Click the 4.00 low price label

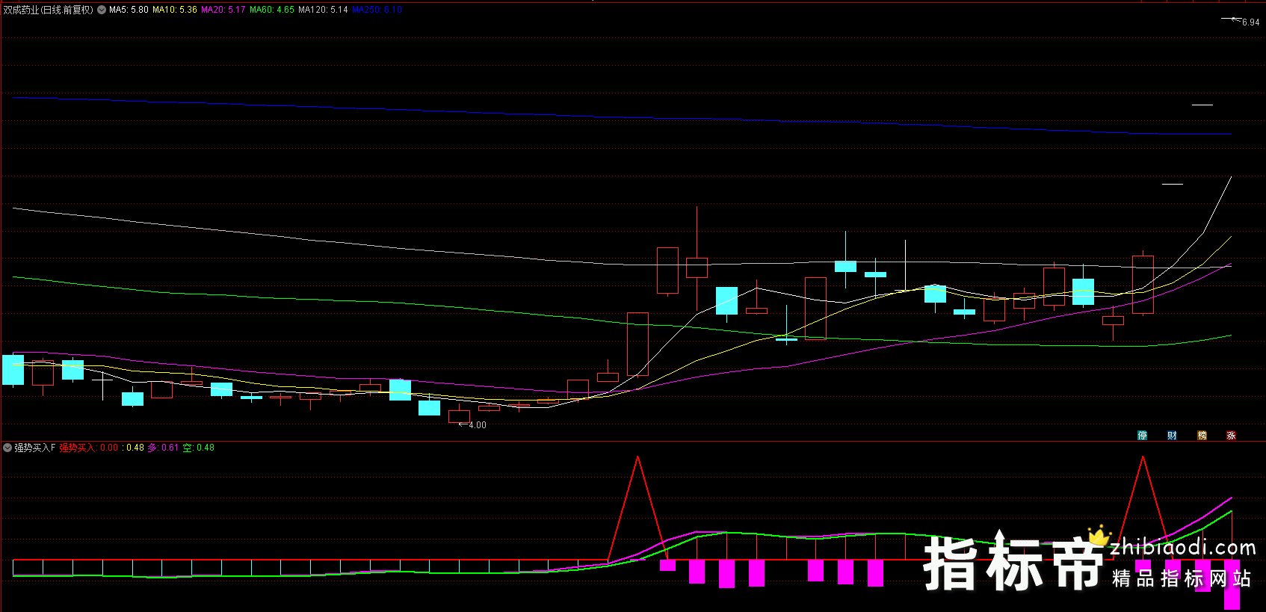[x=478, y=425]
